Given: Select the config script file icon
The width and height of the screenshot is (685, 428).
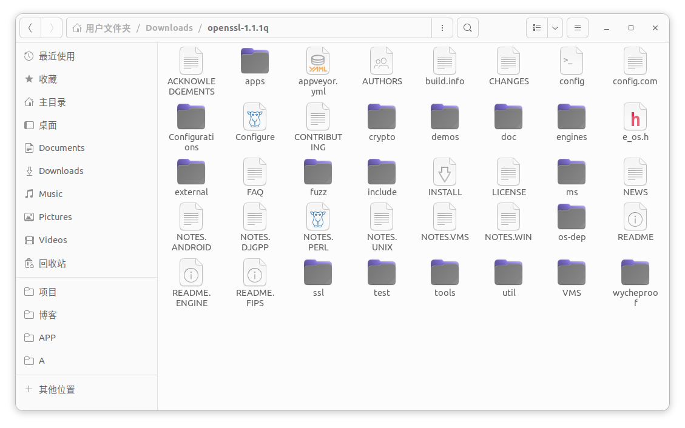Looking at the screenshot, I should tap(572, 61).
